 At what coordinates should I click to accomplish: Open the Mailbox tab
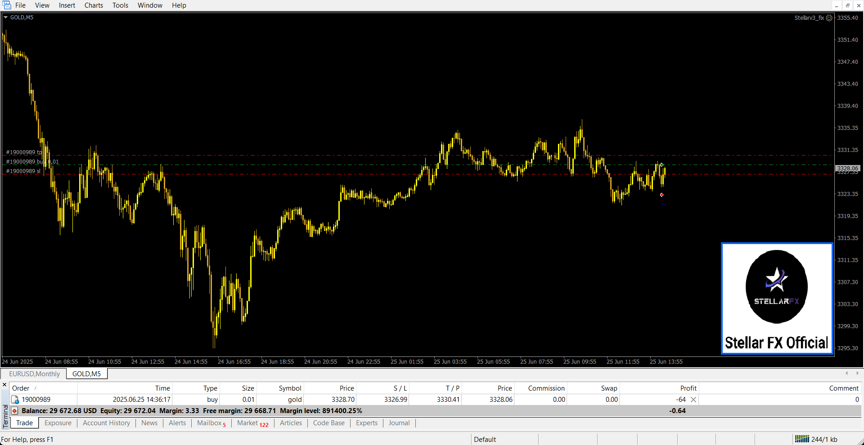coord(209,423)
